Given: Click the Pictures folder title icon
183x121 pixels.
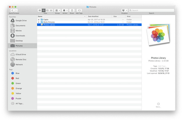Looking at the screenshot, I should (87, 7).
